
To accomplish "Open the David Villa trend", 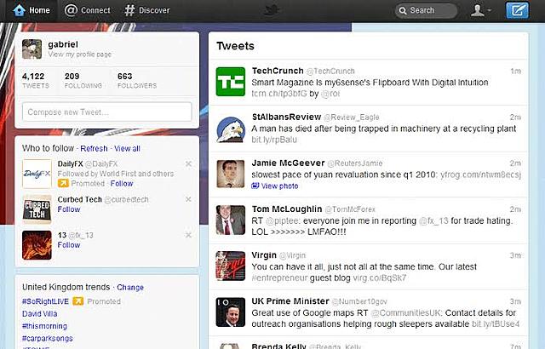I will pyautogui.click(x=40, y=313).
